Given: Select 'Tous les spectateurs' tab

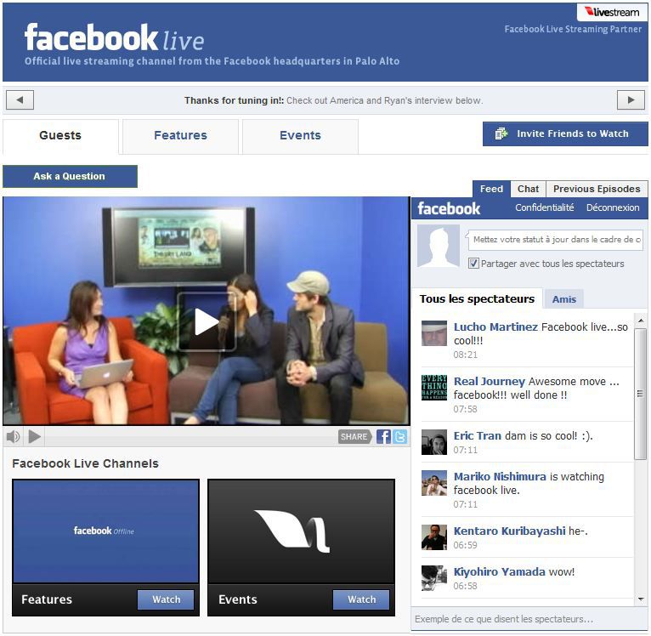Looking at the screenshot, I should 477,298.
